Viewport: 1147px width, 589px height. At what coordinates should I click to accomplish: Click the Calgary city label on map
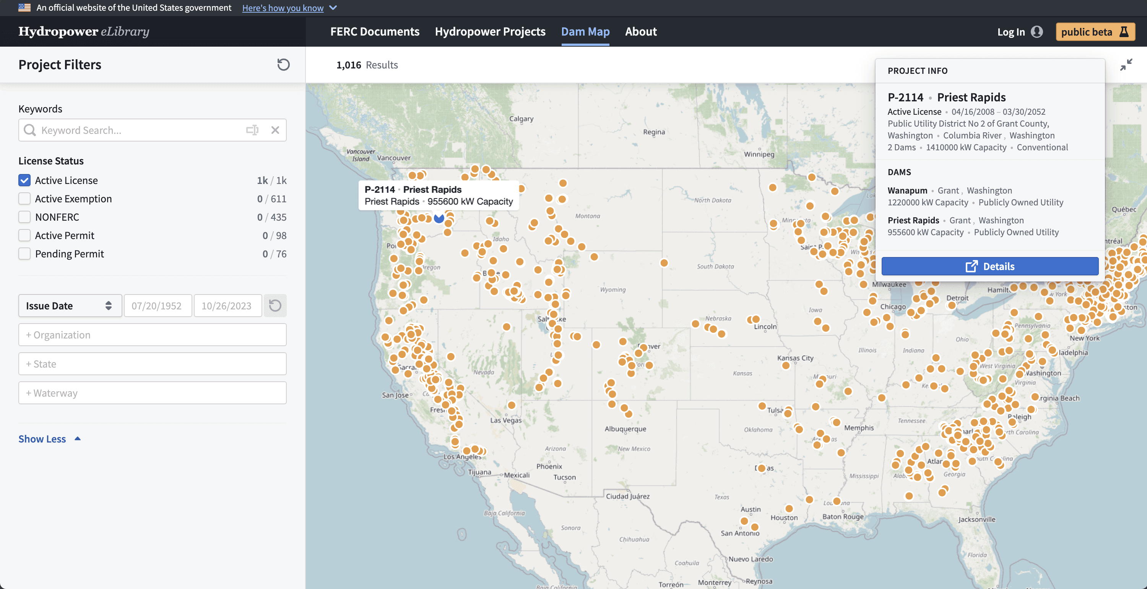(x=522, y=119)
